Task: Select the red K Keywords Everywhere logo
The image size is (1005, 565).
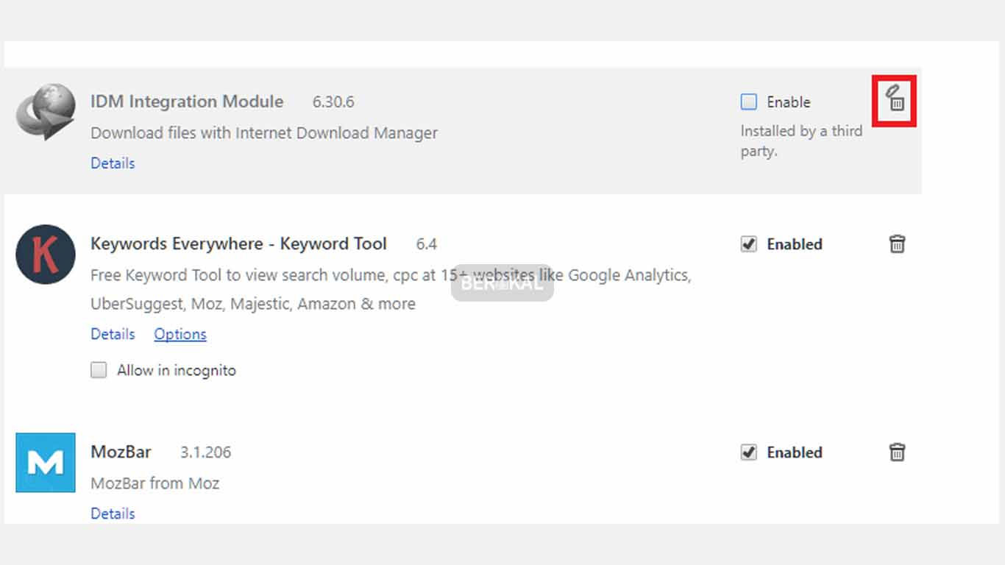Action: click(46, 255)
